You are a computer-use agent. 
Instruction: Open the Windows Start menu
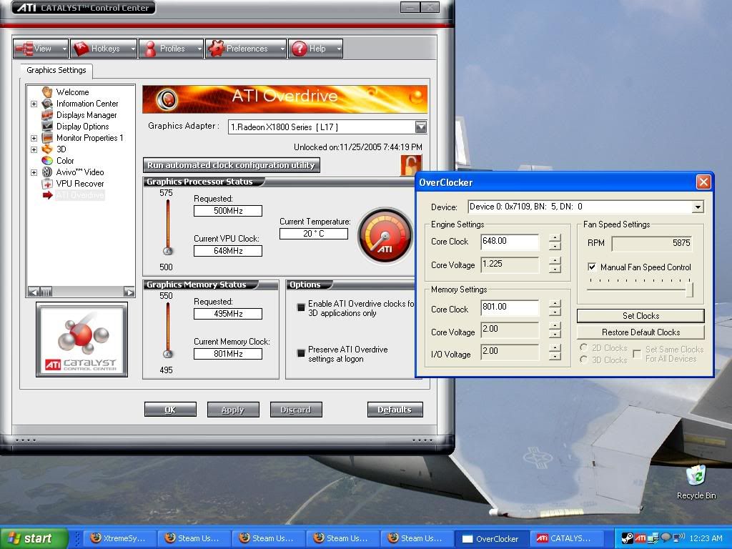coord(34,538)
